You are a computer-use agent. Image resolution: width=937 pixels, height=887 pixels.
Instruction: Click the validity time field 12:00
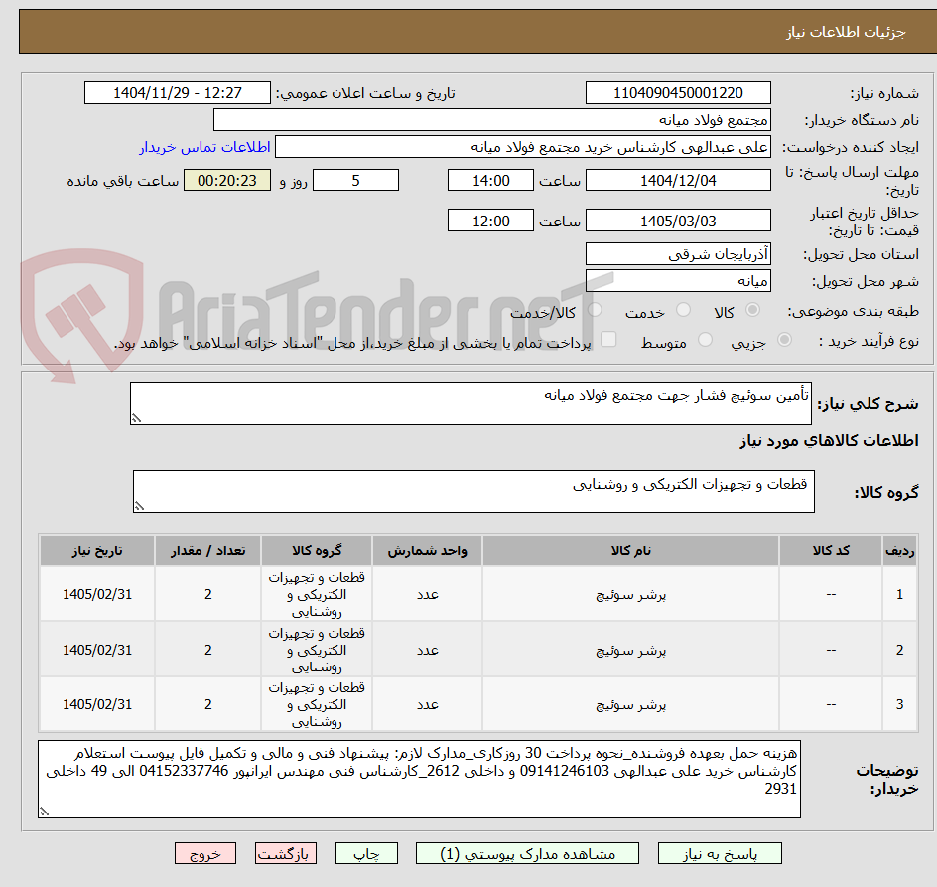pos(490,221)
